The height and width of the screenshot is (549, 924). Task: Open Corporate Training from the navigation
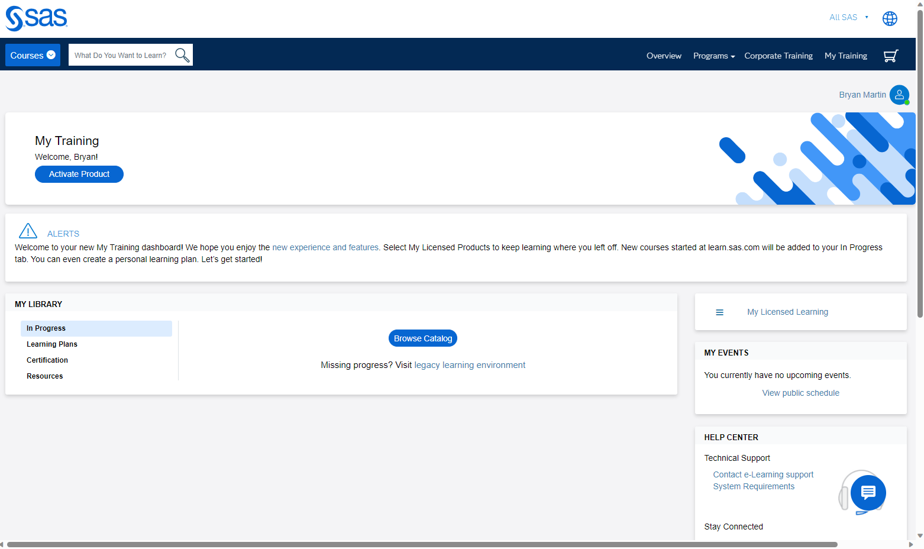point(778,56)
